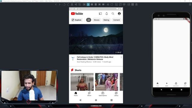Select the Cement filter chip
The width and height of the screenshot is (192, 108).
[x=116, y=20]
